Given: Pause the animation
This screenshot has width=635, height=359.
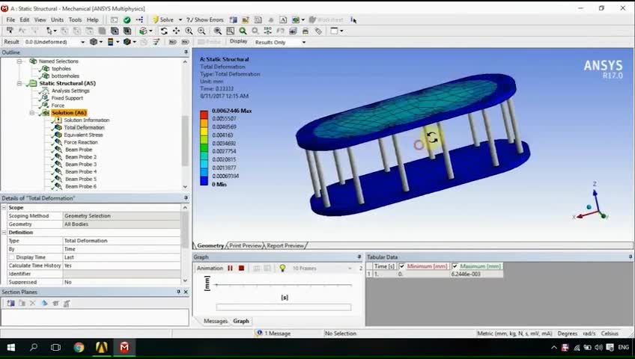Looking at the screenshot, I should click(x=230, y=268).
